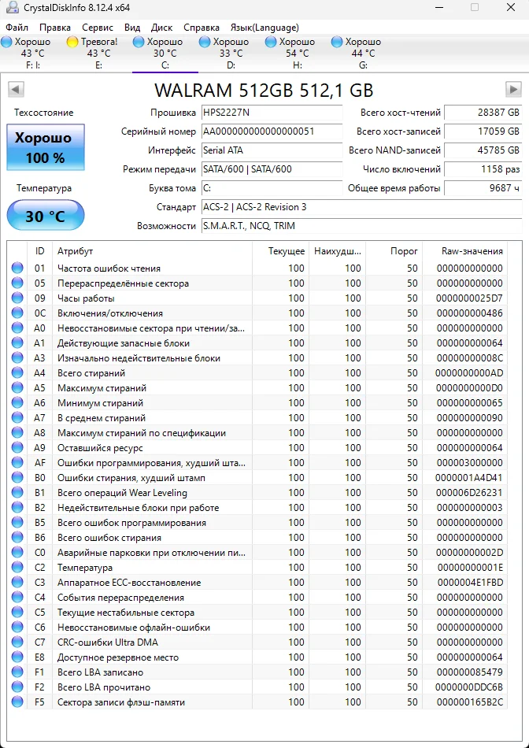Screen dimensions: 529x748
Task: Select disk H: at 54 °C
Action: (x=298, y=54)
